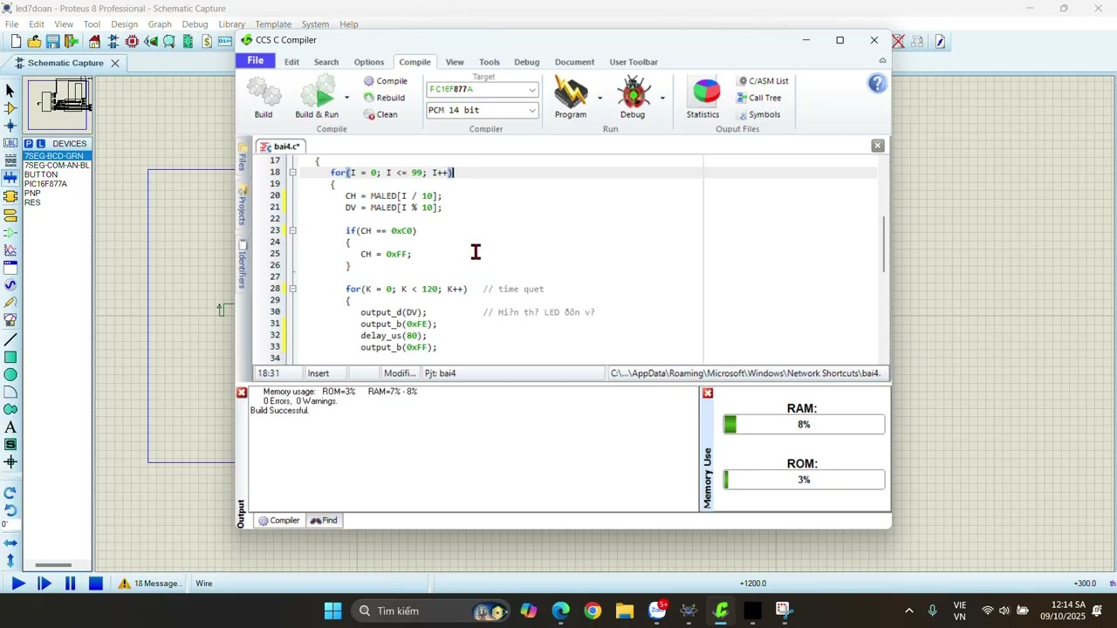
Task: Click the Proteus New Project icon
Action: (x=16, y=41)
